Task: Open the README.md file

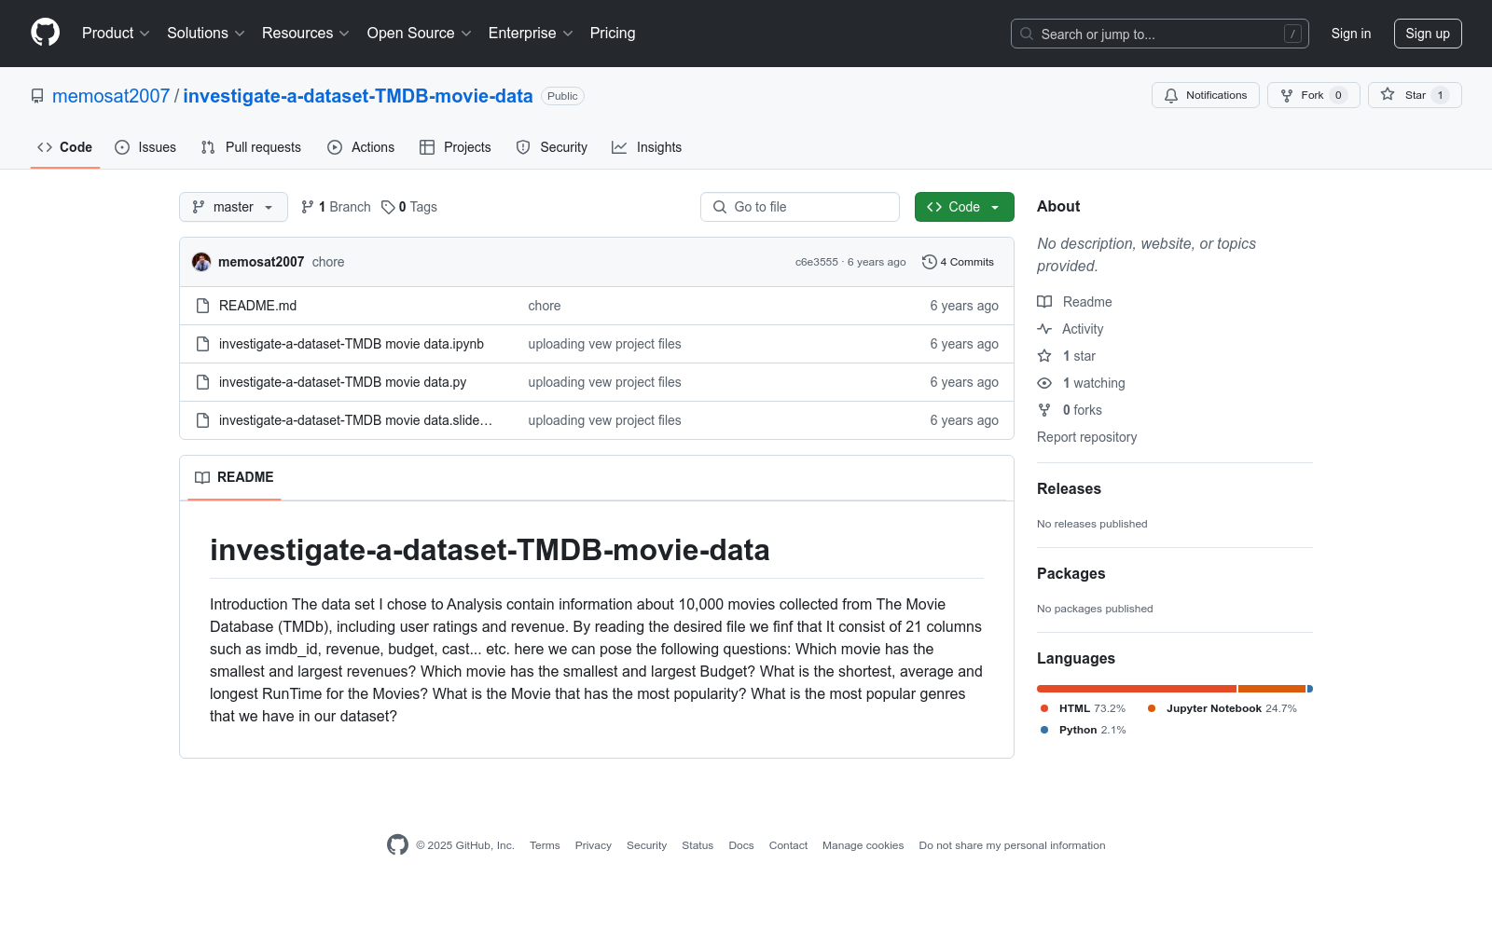Action: click(x=257, y=306)
